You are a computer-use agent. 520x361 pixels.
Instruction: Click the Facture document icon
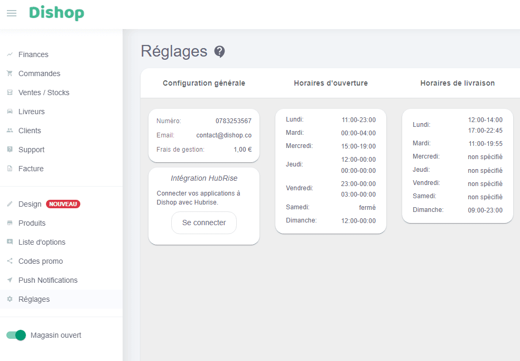[x=10, y=169]
